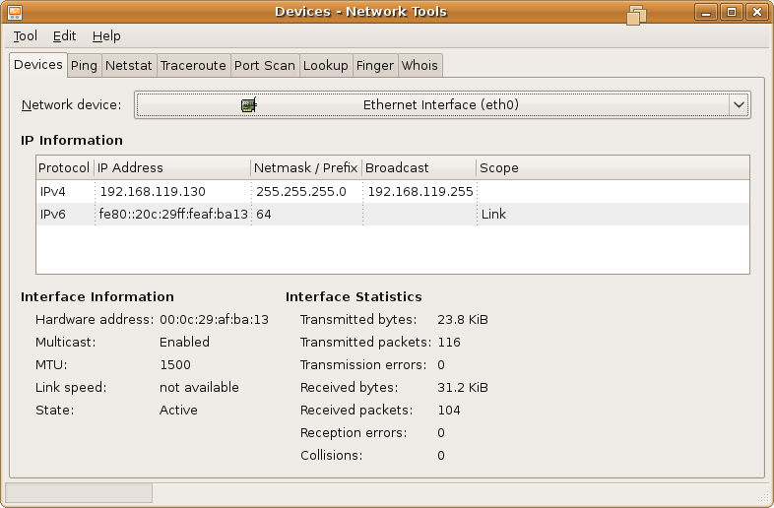Image resolution: width=774 pixels, height=508 pixels.
Task: Click the Network Tools app icon in title bar
Action: coord(15,12)
